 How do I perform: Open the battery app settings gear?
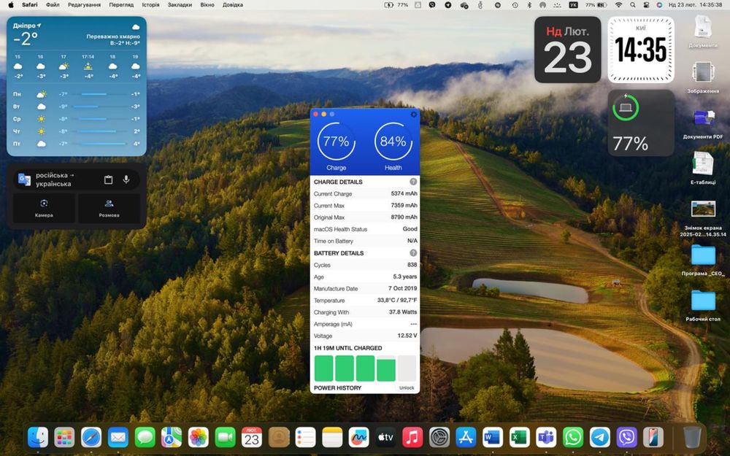coord(413,114)
